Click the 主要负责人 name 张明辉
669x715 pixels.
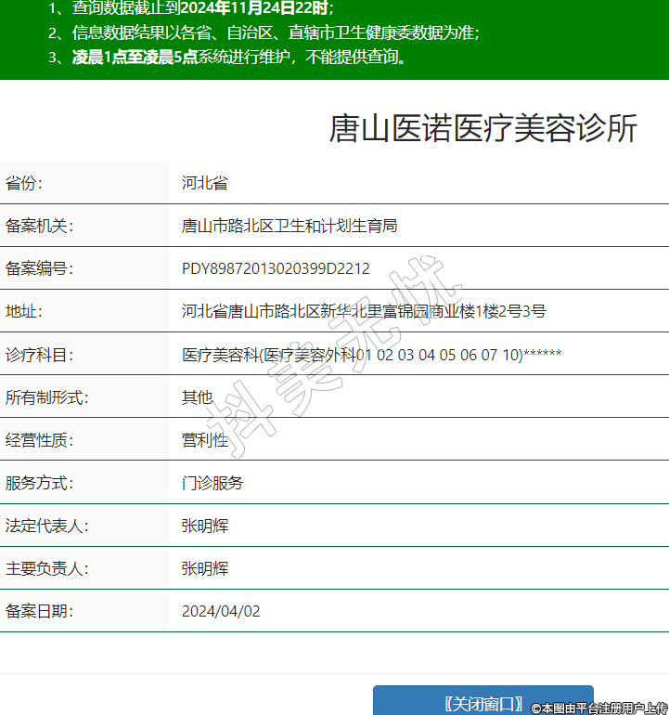click(x=205, y=568)
